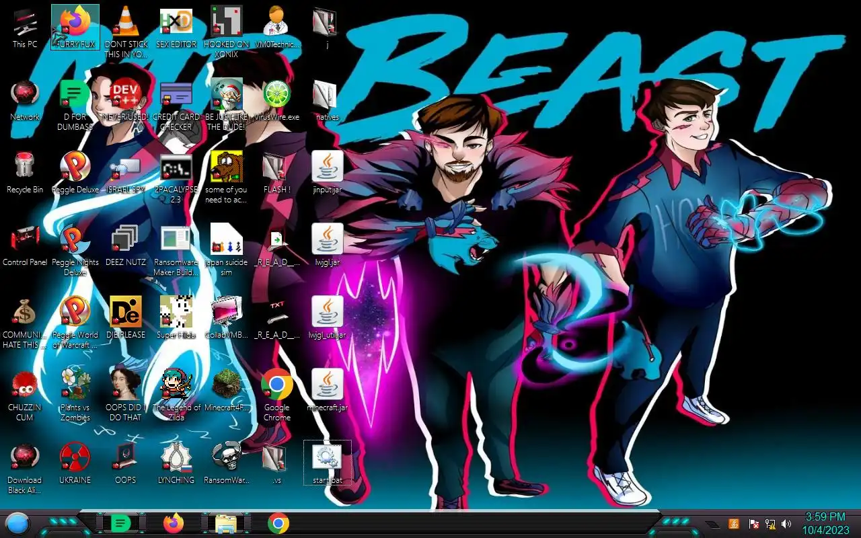The width and height of the screenshot is (861, 538).
Task: Select the .vs folder icon
Action: coord(276,463)
